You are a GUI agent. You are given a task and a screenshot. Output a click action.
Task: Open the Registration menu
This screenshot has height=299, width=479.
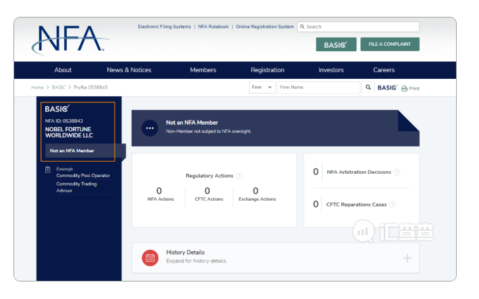[267, 70]
